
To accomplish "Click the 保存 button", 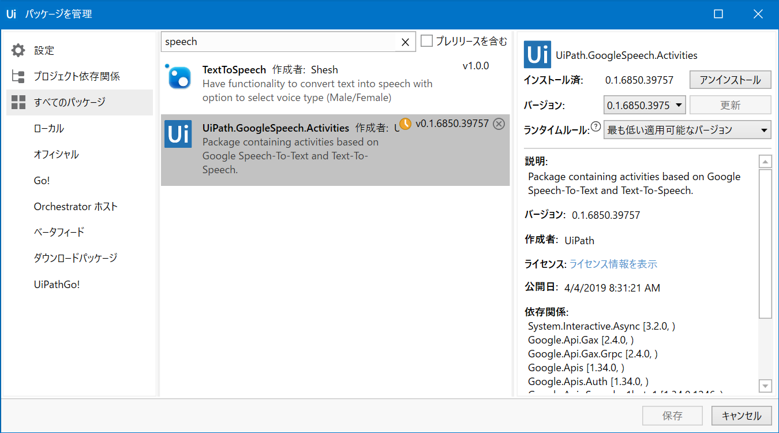I will pyautogui.click(x=673, y=416).
